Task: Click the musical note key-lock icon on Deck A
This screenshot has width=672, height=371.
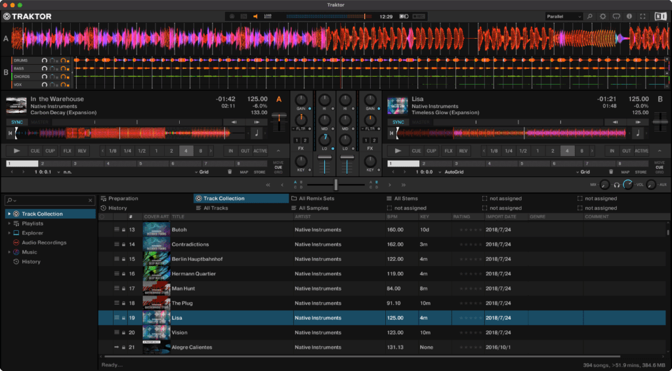Action: pyautogui.click(x=255, y=133)
